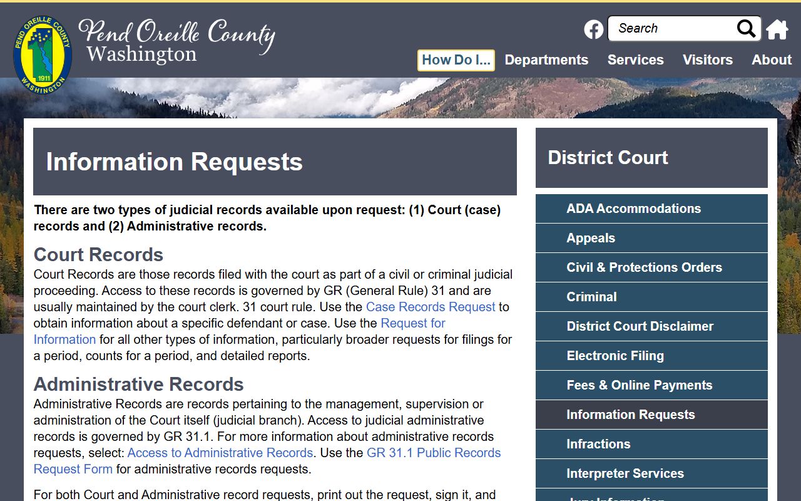Open the How Do I... menu
Image resolution: width=801 pixels, height=501 pixels.
[456, 60]
